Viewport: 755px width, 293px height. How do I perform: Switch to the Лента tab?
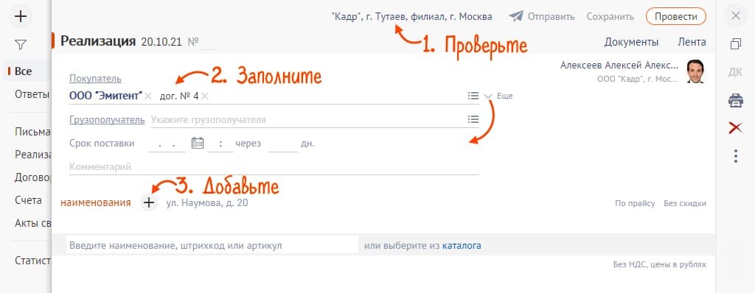tap(692, 42)
